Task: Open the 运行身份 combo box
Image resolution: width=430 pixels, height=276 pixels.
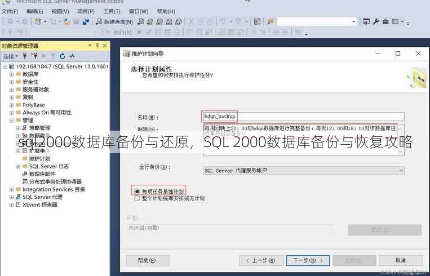Action: (x=304, y=171)
